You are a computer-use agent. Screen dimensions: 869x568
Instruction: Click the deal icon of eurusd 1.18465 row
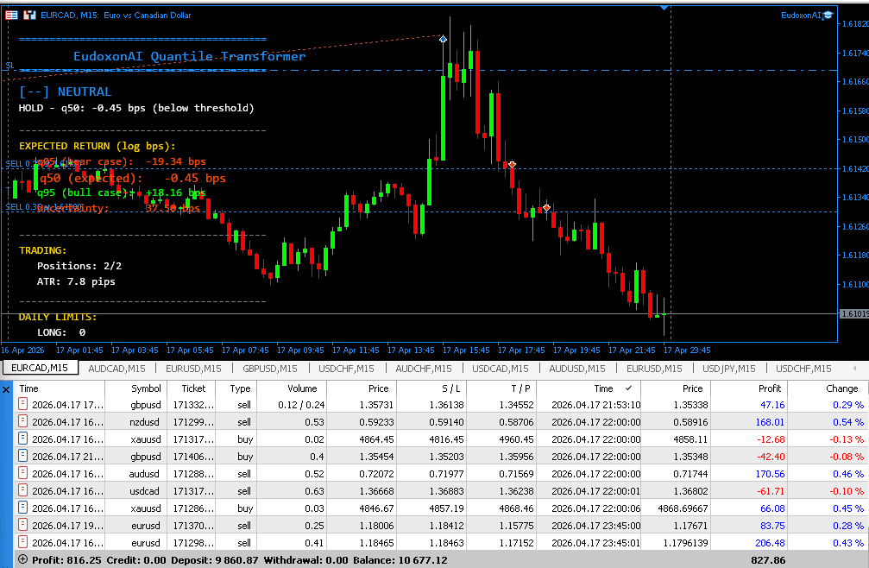coord(22,541)
